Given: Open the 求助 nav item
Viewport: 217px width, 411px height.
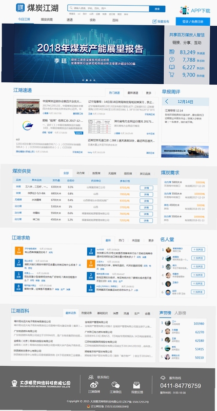Looking at the screenshot, I should [x=92, y=20].
